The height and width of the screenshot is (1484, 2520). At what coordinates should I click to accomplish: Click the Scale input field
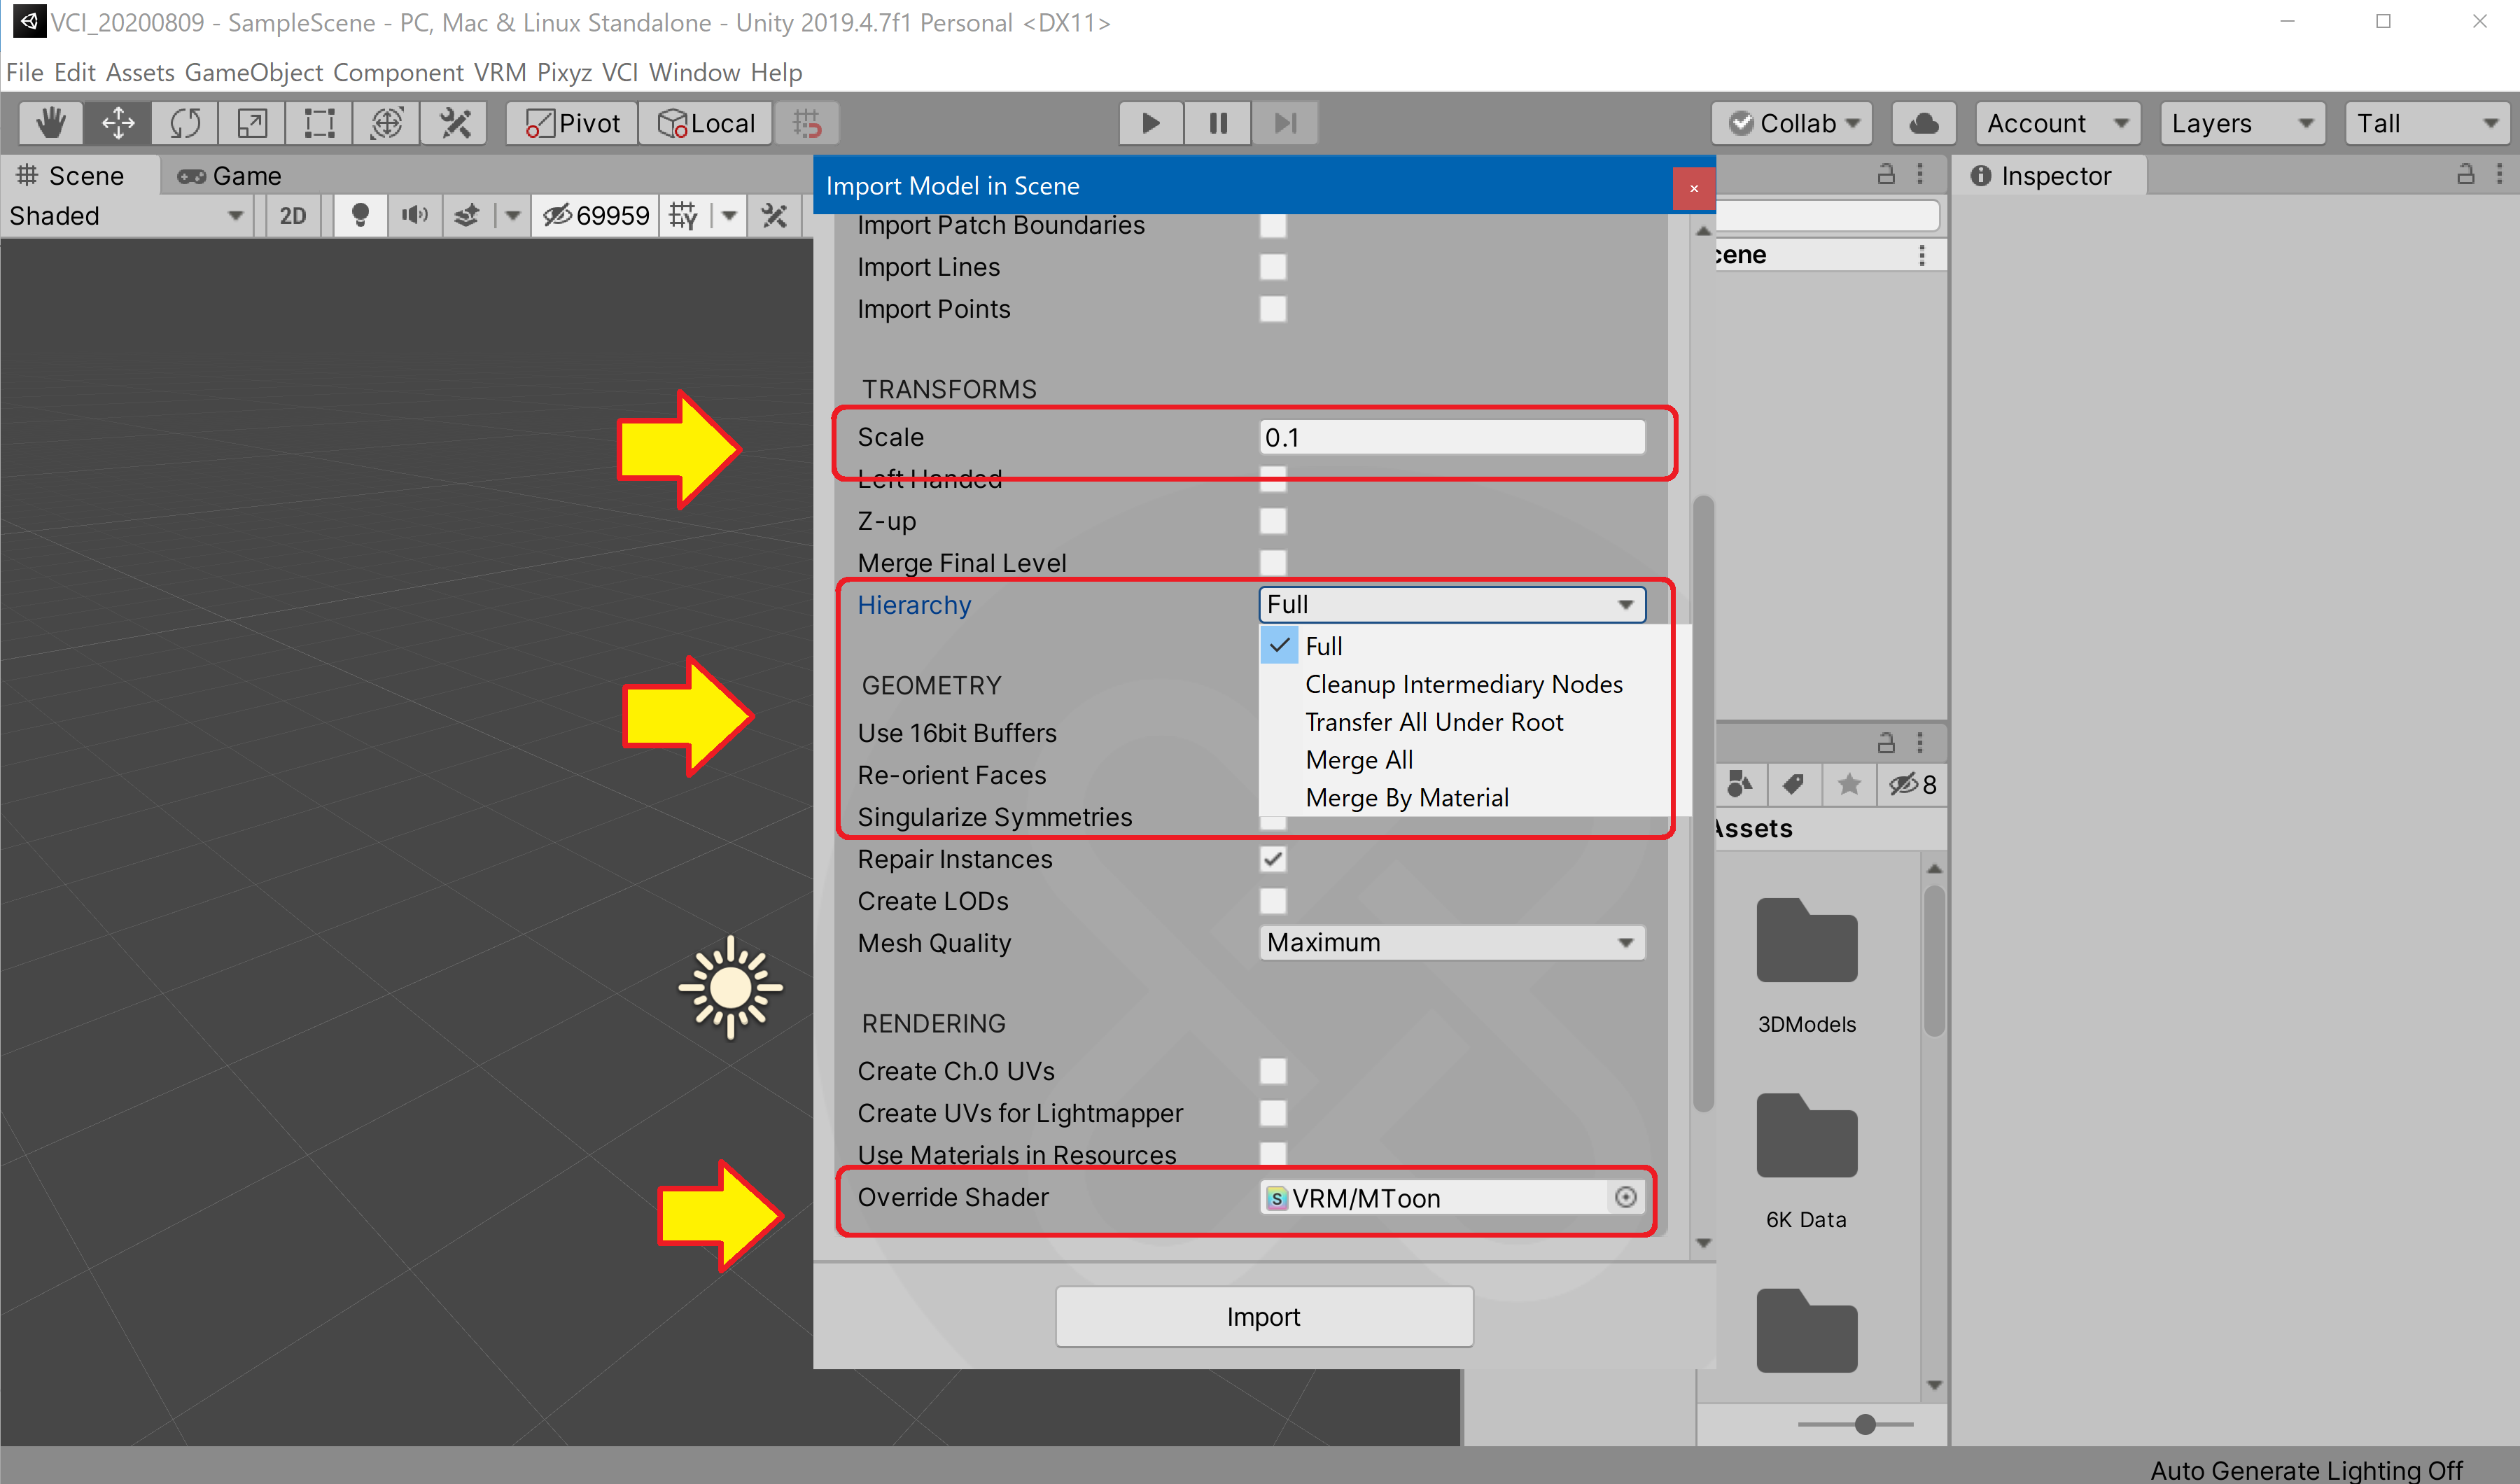1452,437
